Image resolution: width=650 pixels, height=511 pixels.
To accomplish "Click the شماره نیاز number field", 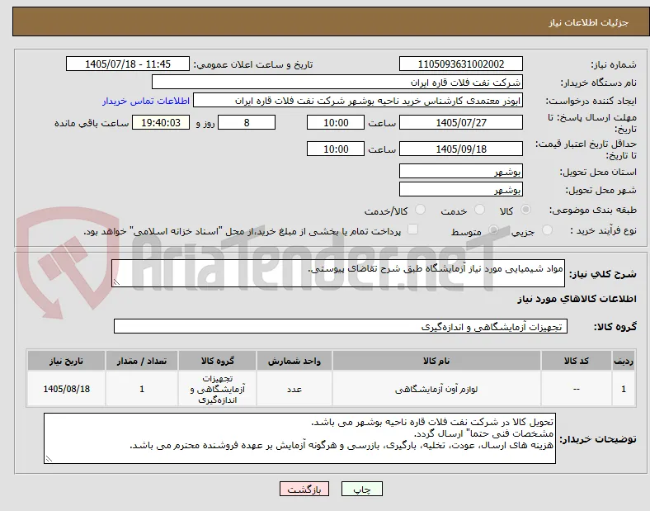I will [461, 64].
